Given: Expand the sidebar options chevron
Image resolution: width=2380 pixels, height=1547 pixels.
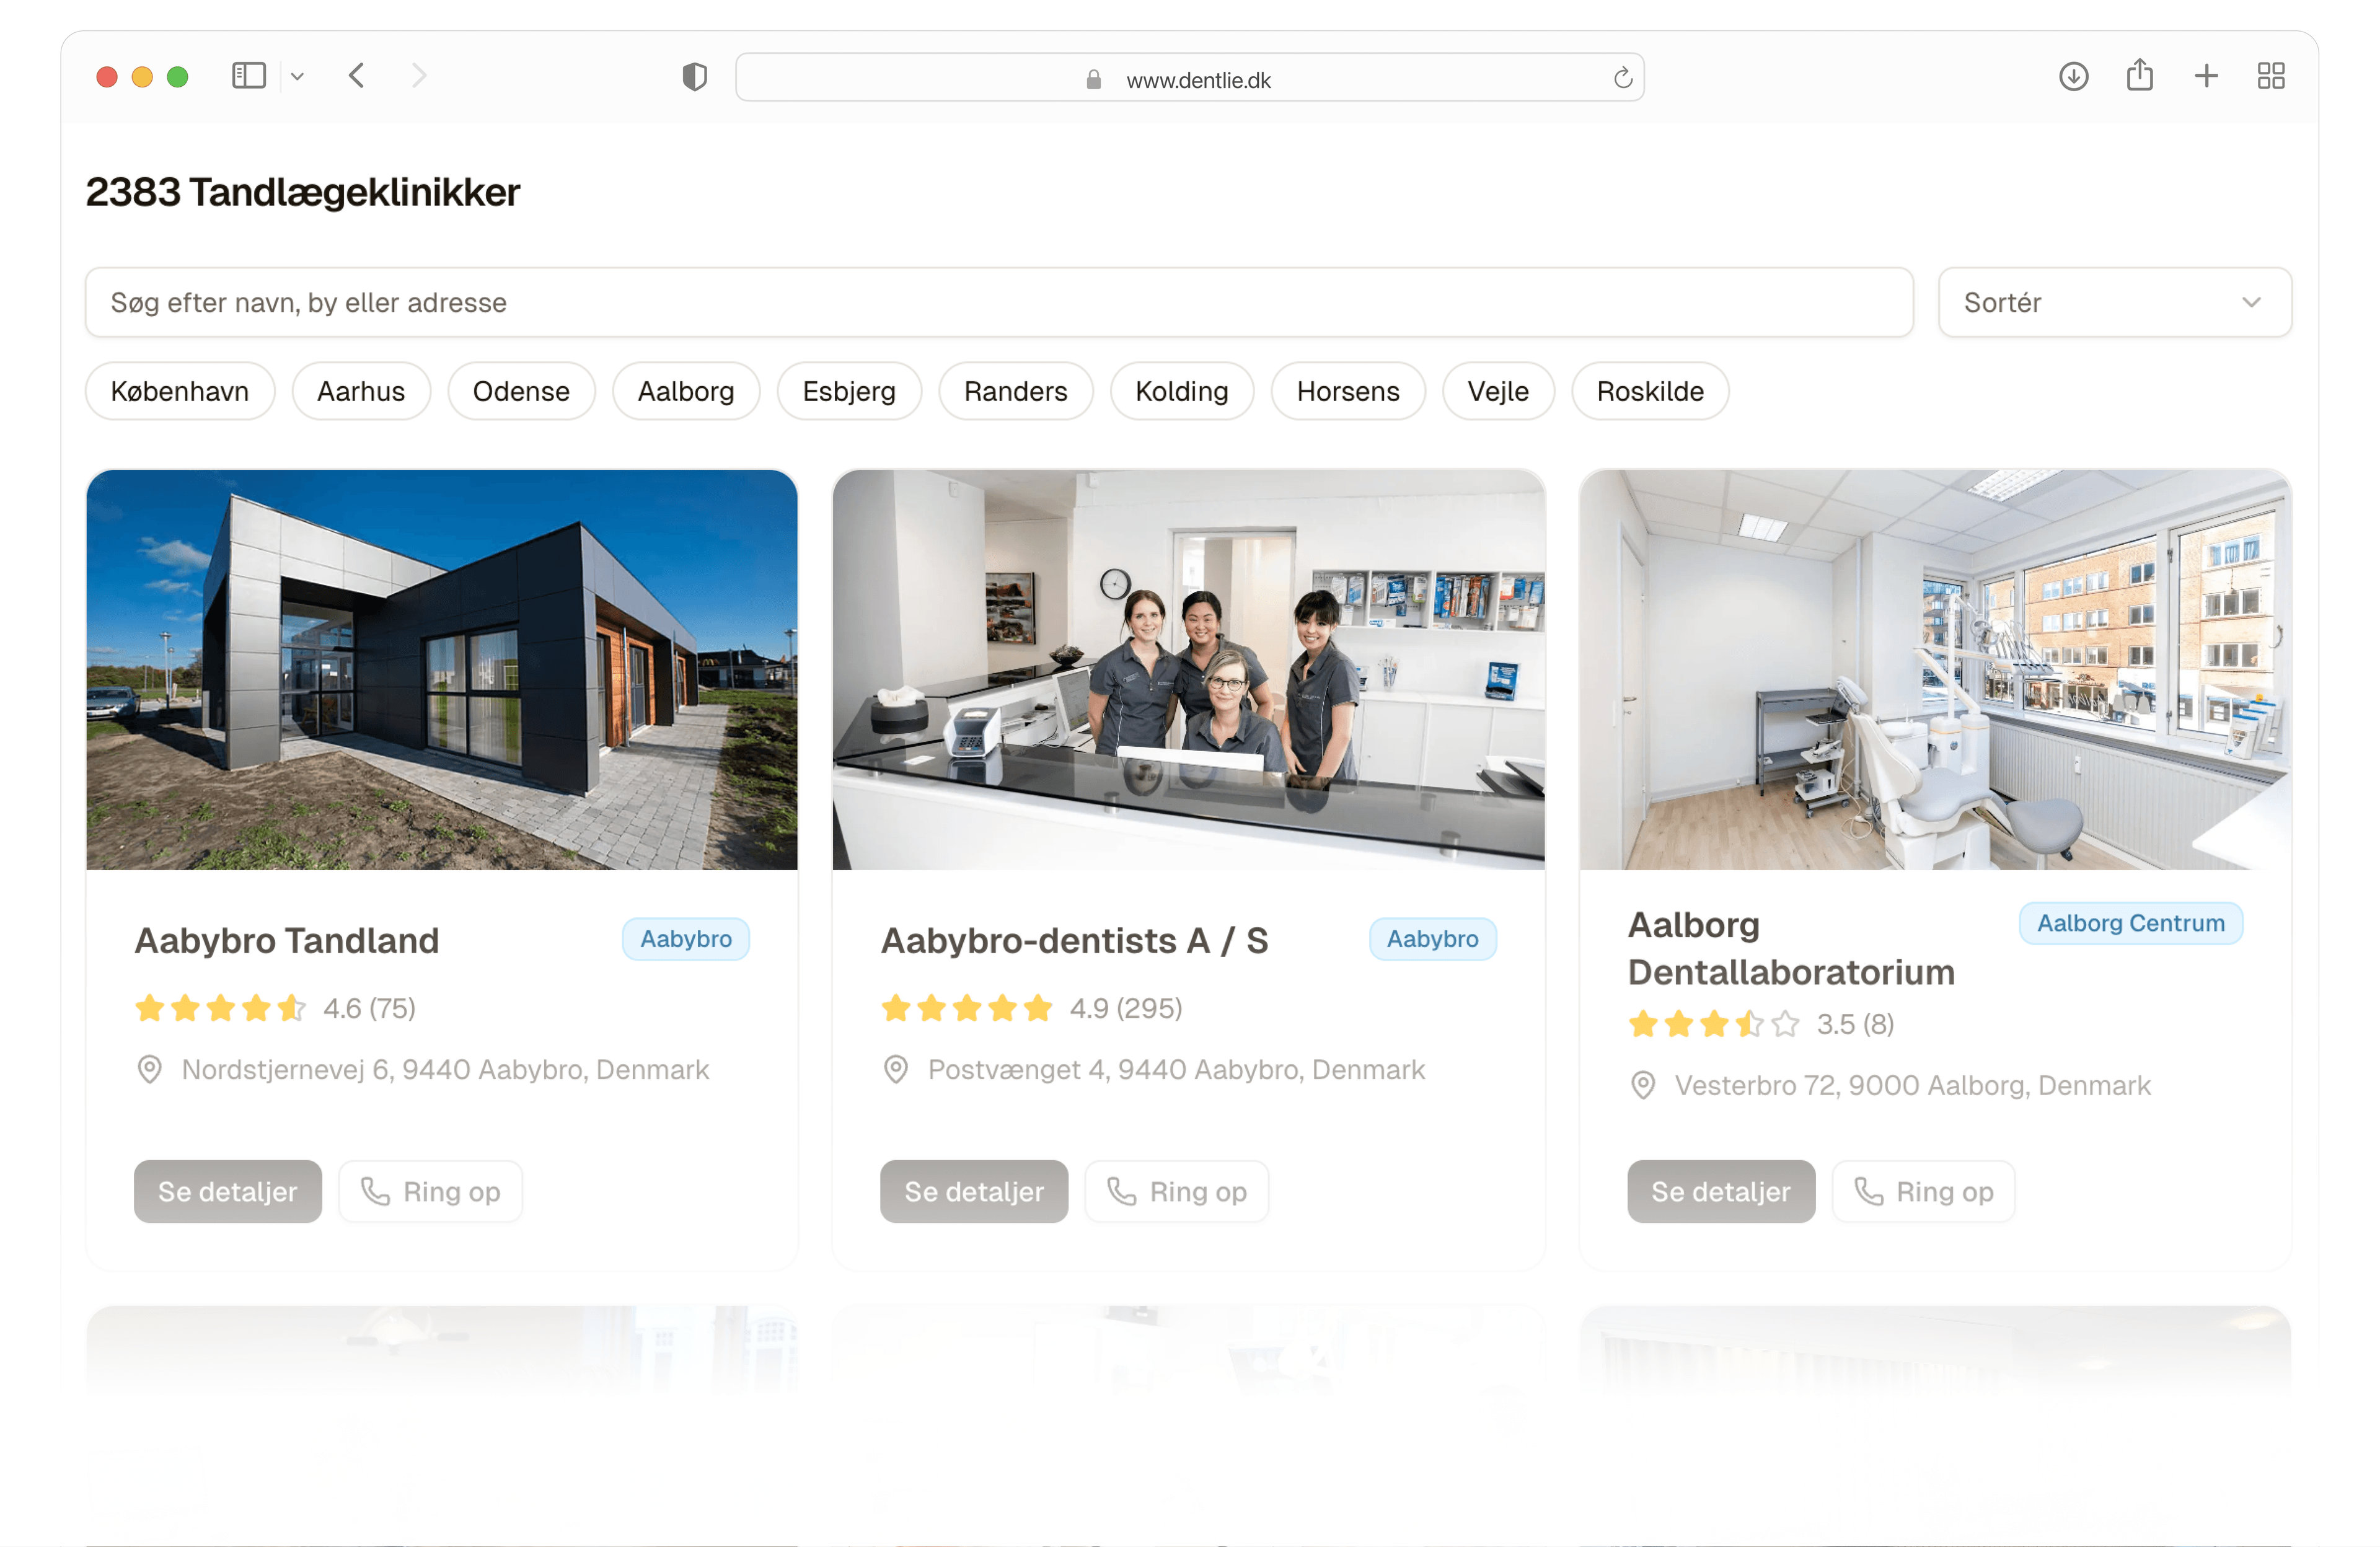Looking at the screenshot, I should (x=297, y=76).
